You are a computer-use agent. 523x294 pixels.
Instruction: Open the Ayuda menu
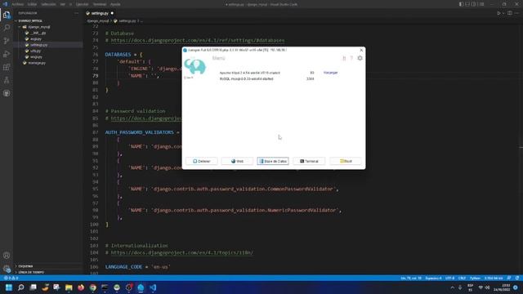point(115,4)
